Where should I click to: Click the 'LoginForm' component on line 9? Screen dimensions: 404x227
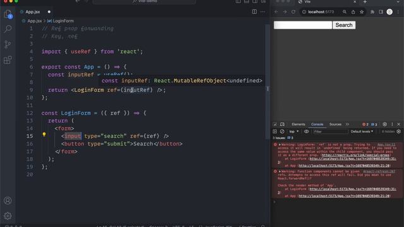(x=89, y=90)
